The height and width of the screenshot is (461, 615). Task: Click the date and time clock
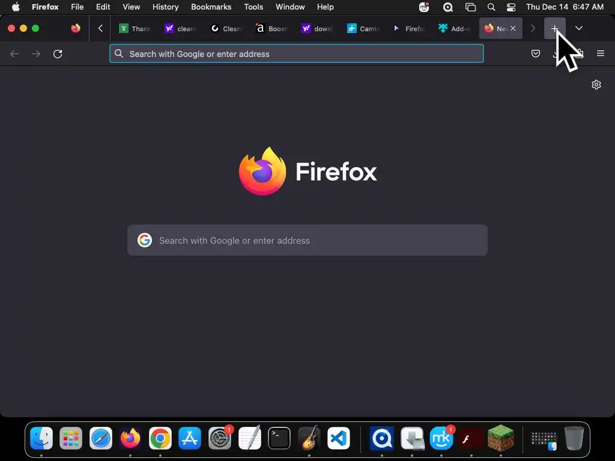tap(565, 7)
